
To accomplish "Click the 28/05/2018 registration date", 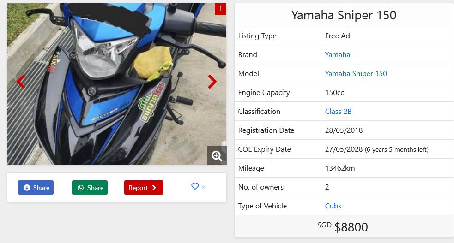I will (344, 130).
